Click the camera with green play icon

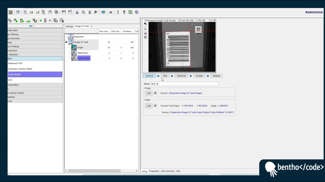(16, 20)
